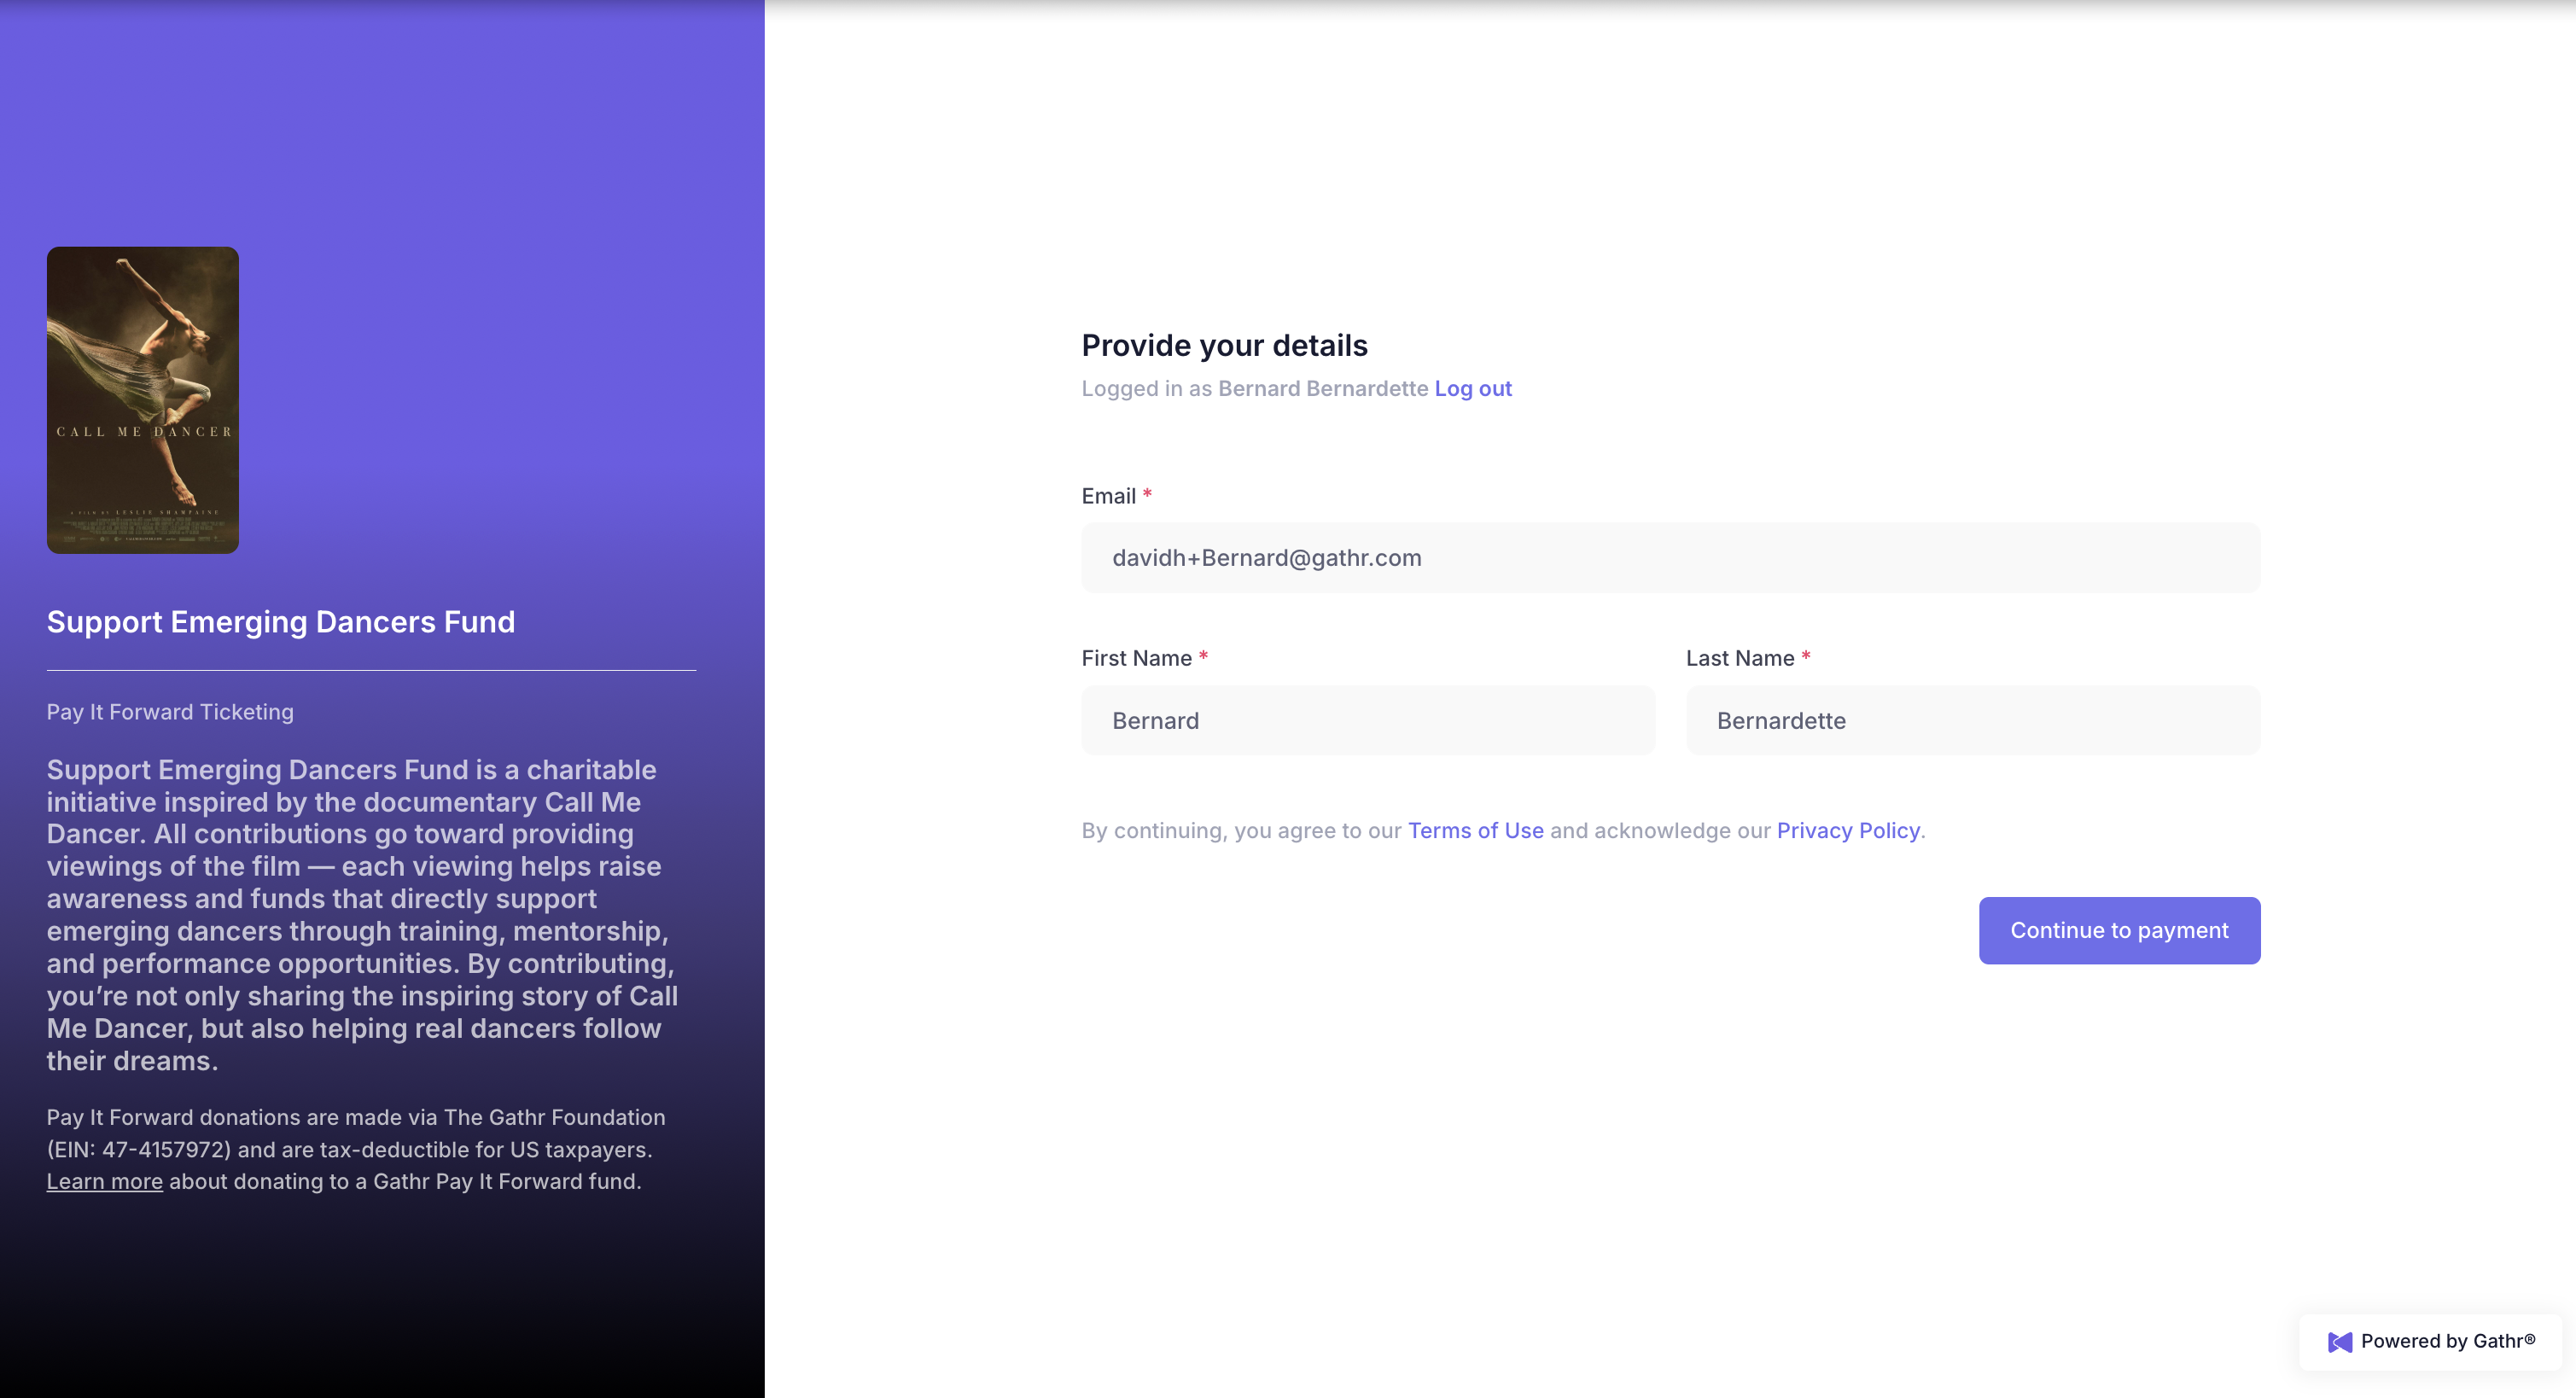Click the Support Emerging Dancers Fund title

click(x=281, y=622)
